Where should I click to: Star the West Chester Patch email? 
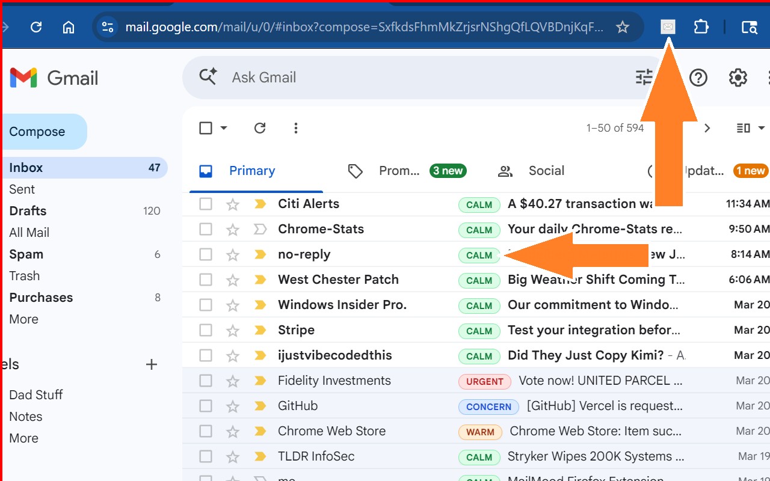(233, 280)
